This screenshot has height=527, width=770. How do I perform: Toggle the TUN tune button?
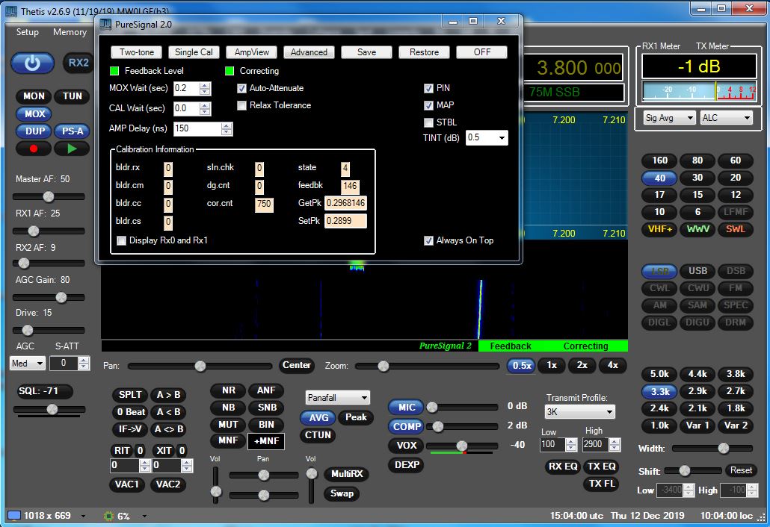[x=73, y=96]
